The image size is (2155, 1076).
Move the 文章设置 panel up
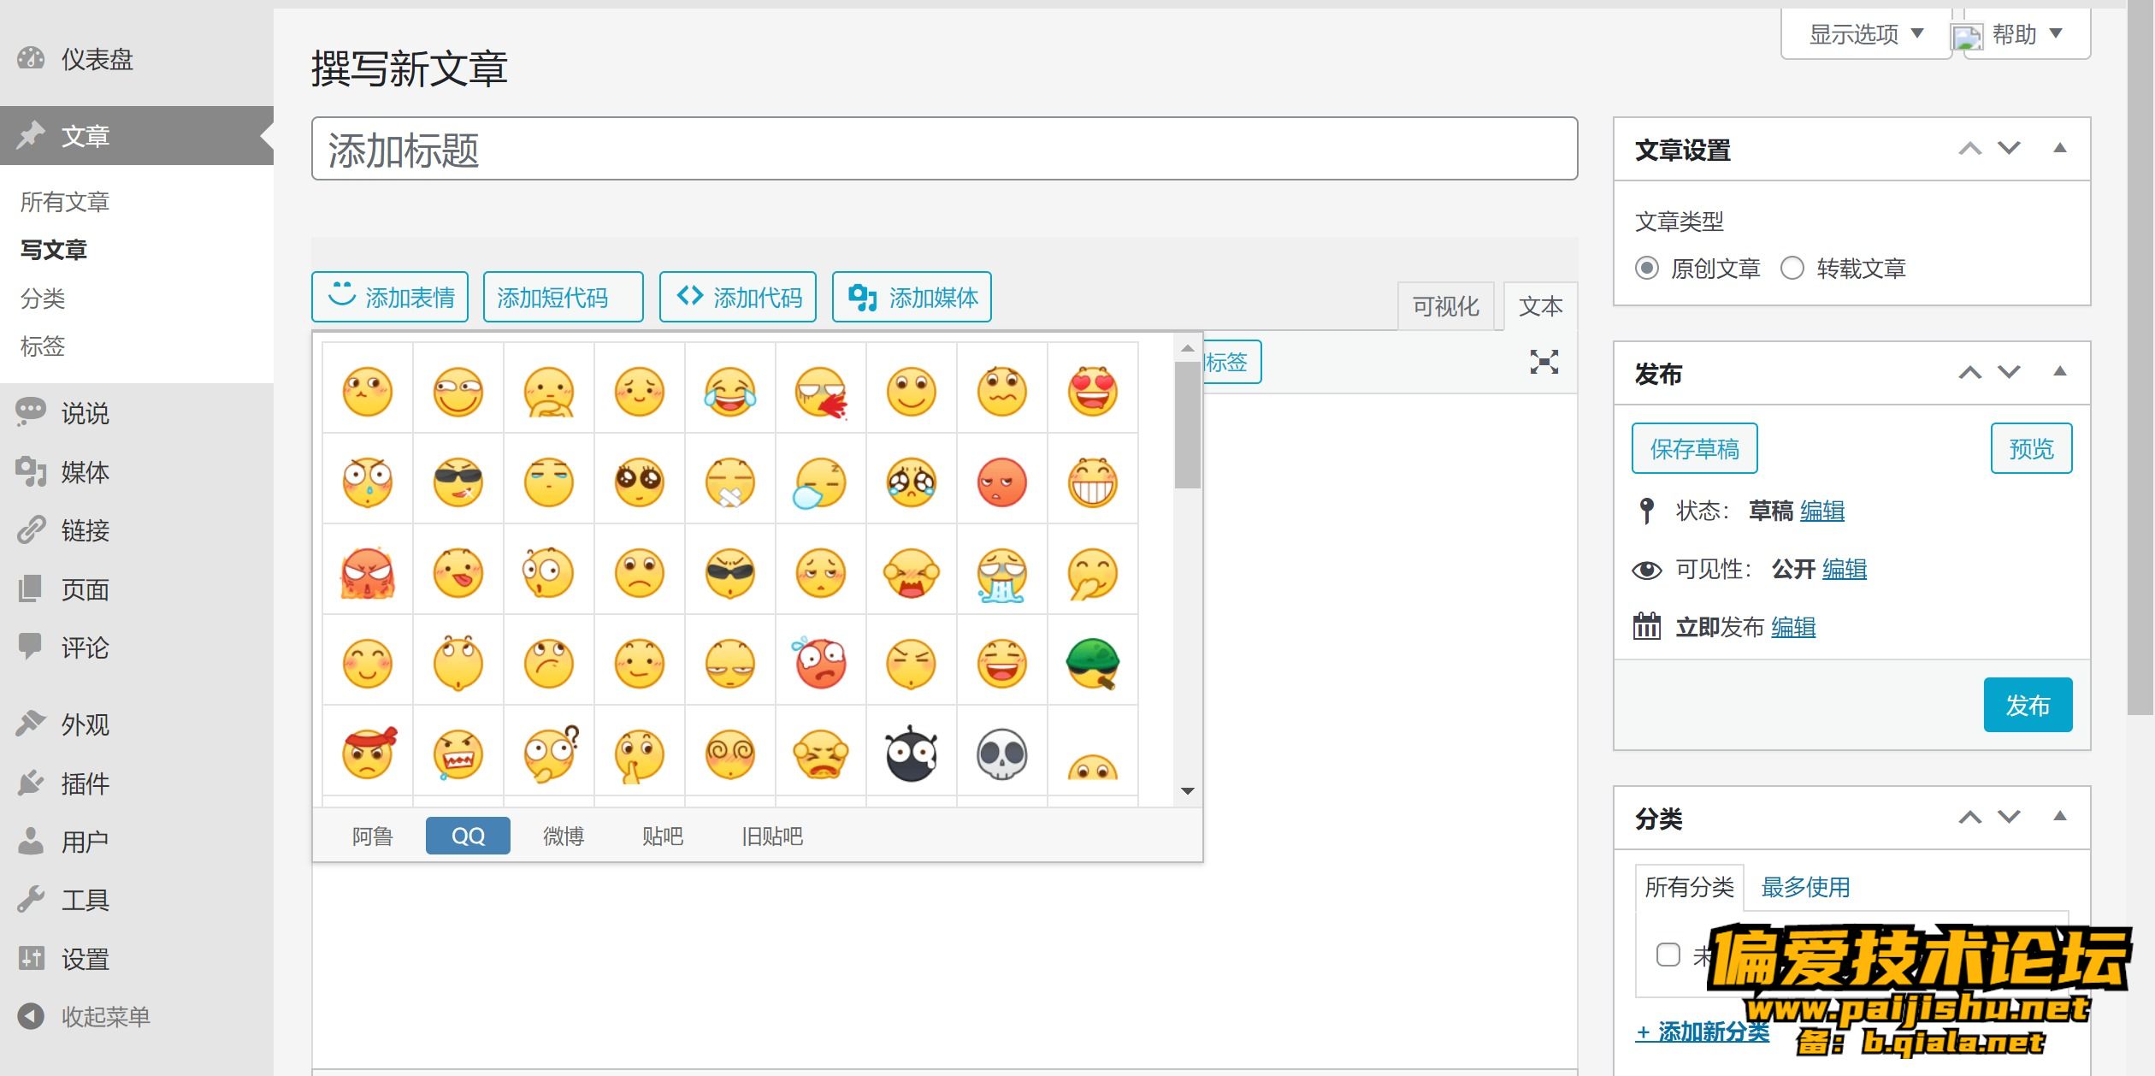pyautogui.click(x=1970, y=149)
